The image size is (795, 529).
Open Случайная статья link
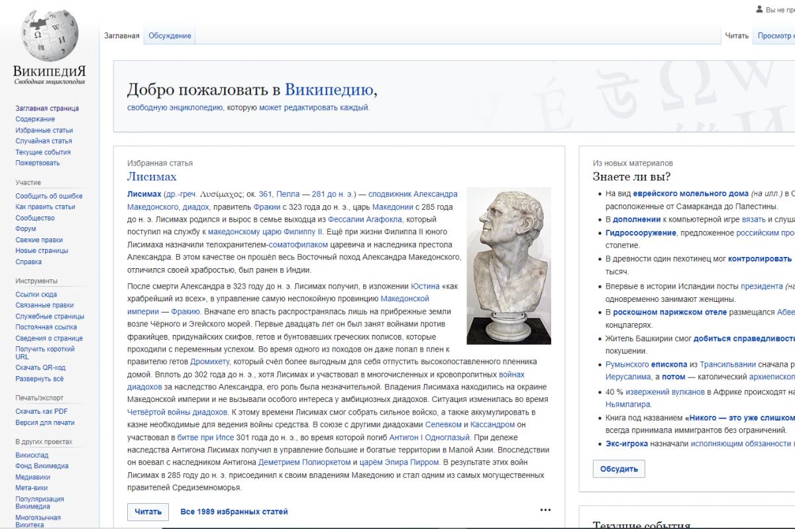(x=44, y=141)
